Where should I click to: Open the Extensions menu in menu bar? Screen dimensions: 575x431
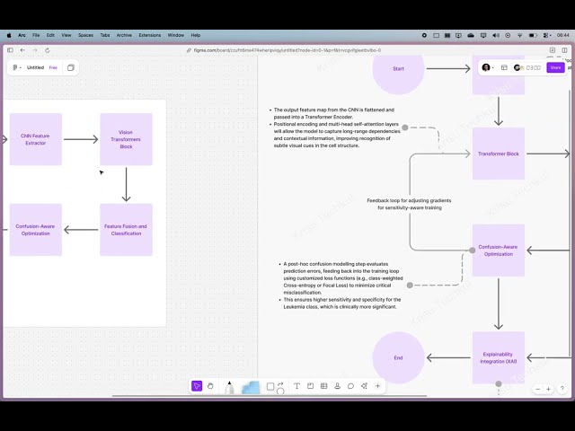(149, 35)
